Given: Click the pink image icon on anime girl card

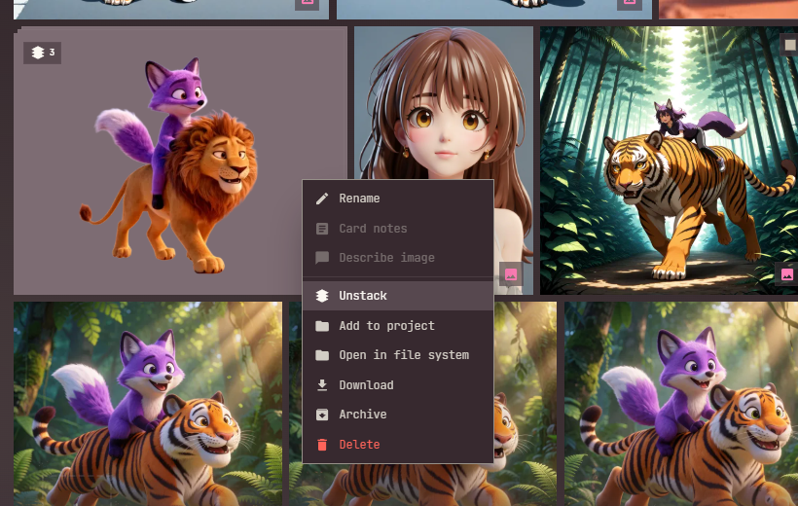Looking at the screenshot, I should point(511,274).
